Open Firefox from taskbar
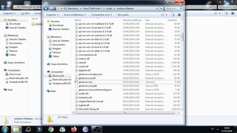This screenshot has height=133, width=237. pyautogui.click(x=74, y=129)
